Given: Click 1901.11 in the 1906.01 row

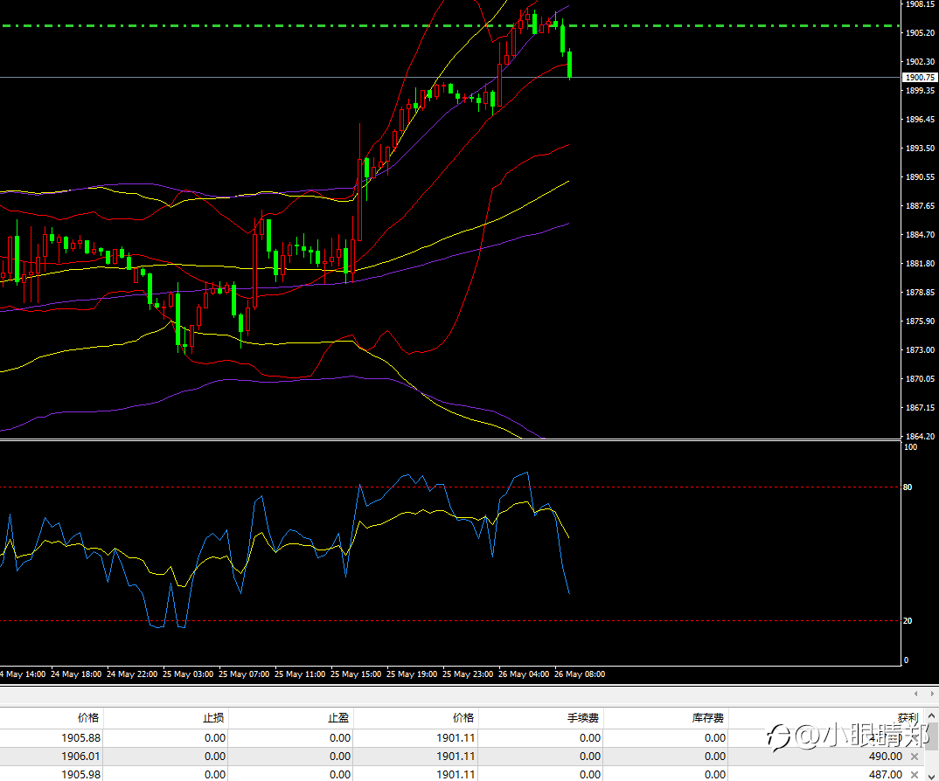Looking at the screenshot, I should (456, 757).
